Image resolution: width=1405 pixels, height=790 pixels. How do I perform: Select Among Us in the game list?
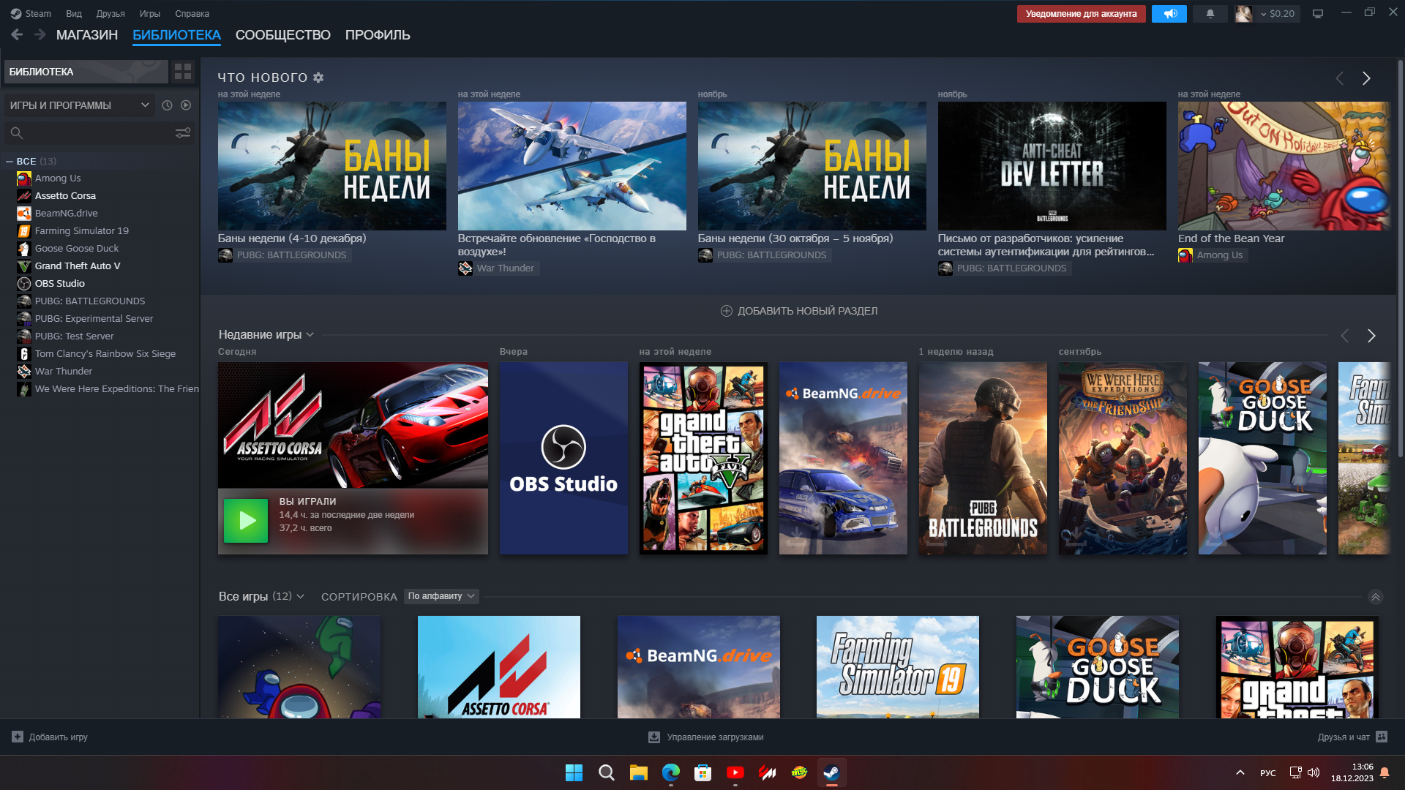(x=58, y=178)
